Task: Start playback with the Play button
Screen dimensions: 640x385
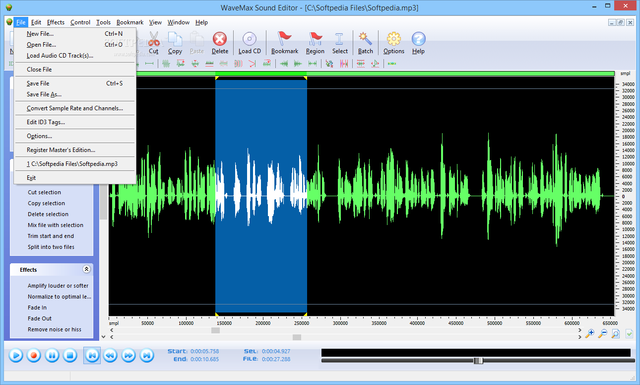Action: [16, 355]
